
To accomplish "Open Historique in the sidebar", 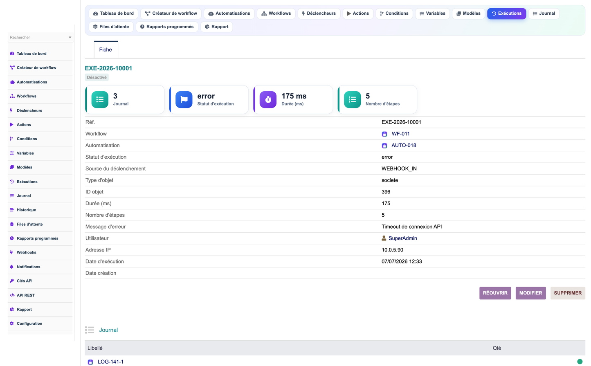I will coord(27,210).
